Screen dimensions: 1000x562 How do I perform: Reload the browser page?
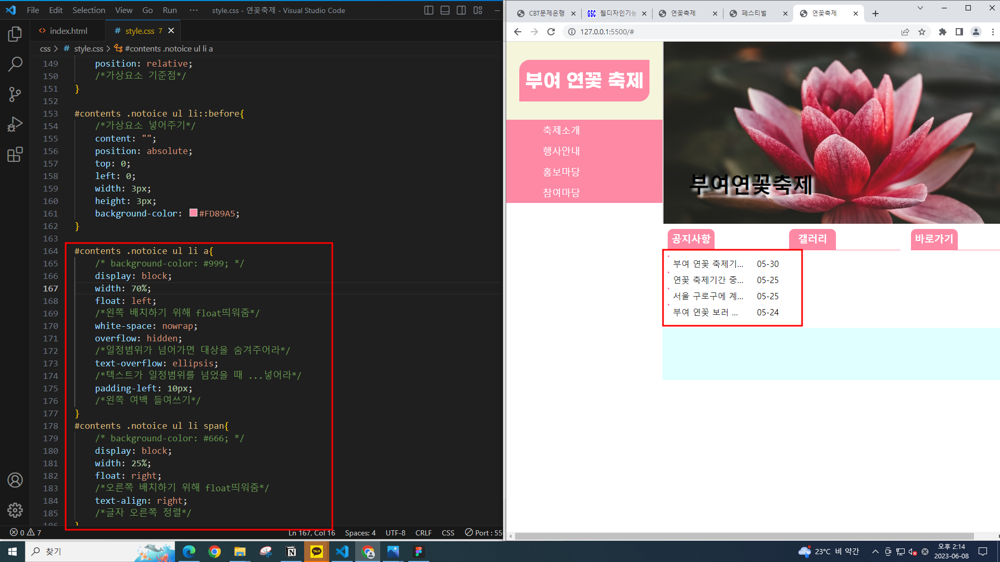pos(551,32)
